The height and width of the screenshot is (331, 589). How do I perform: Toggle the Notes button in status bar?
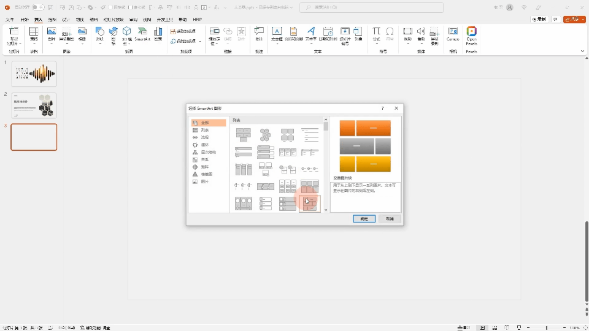point(464,327)
